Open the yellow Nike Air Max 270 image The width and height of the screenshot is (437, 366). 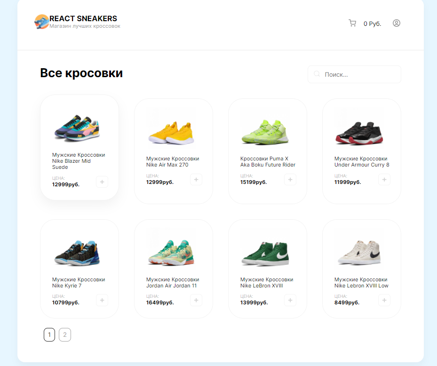[x=171, y=133]
